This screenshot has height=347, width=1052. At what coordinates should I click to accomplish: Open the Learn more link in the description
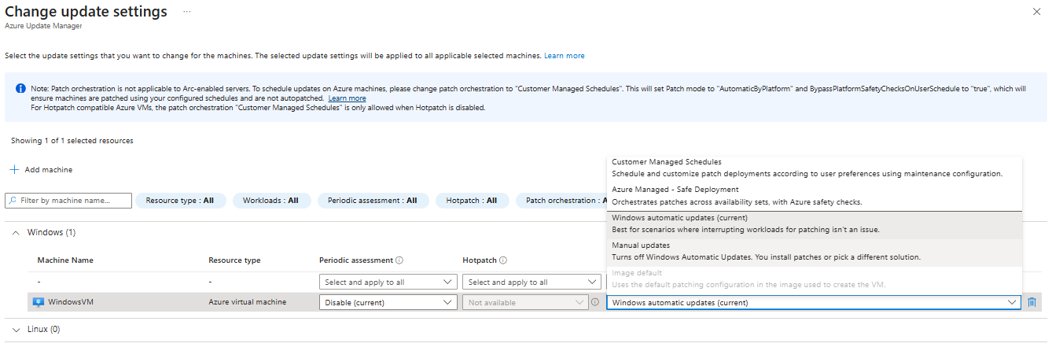point(565,56)
